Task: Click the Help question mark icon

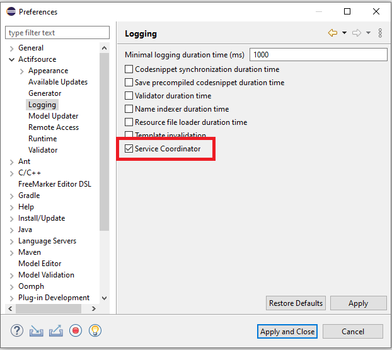Action: click(17, 330)
